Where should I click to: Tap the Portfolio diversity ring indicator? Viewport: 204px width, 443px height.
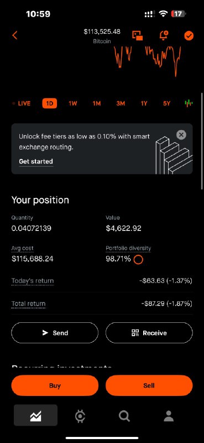point(138,259)
